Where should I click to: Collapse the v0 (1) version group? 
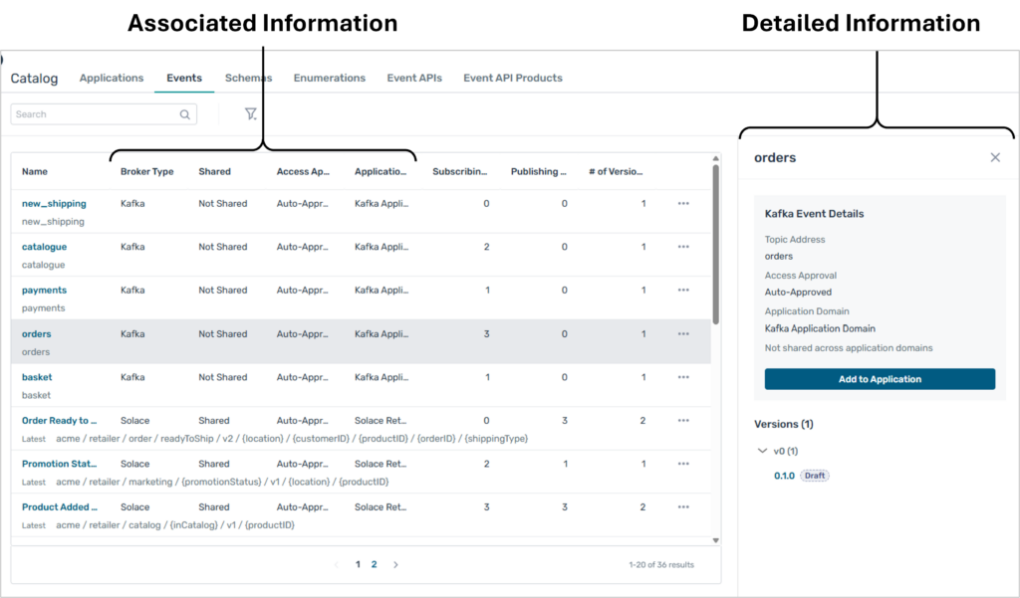click(762, 451)
